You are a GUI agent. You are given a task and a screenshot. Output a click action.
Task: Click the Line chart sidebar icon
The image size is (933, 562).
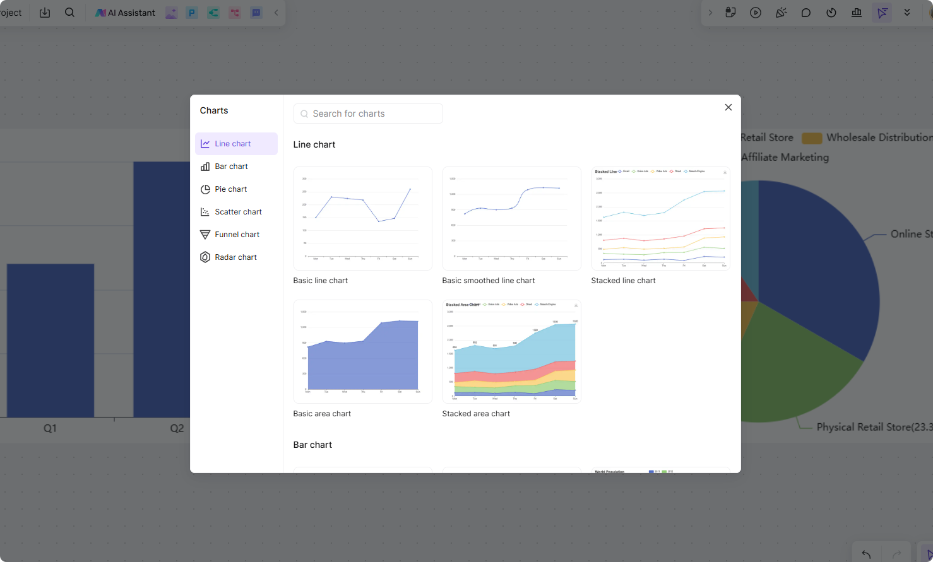(x=205, y=144)
